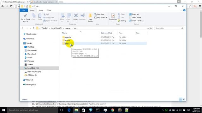Select New Volume (D:) in sidebar
The width and height of the screenshot is (202, 113).
[34, 72]
